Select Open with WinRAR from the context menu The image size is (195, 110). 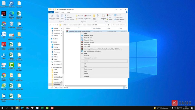[104, 42]
